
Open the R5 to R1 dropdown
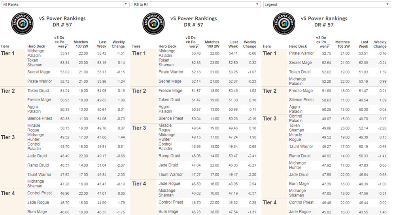click(x=196, y=4)
